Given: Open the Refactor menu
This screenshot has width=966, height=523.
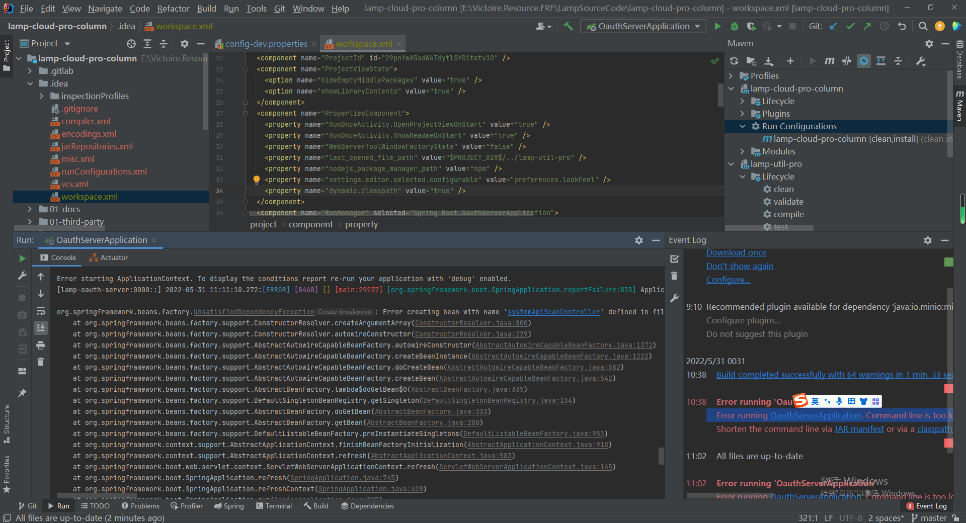Looking at the screenshot, I should (x=173, y=8).
